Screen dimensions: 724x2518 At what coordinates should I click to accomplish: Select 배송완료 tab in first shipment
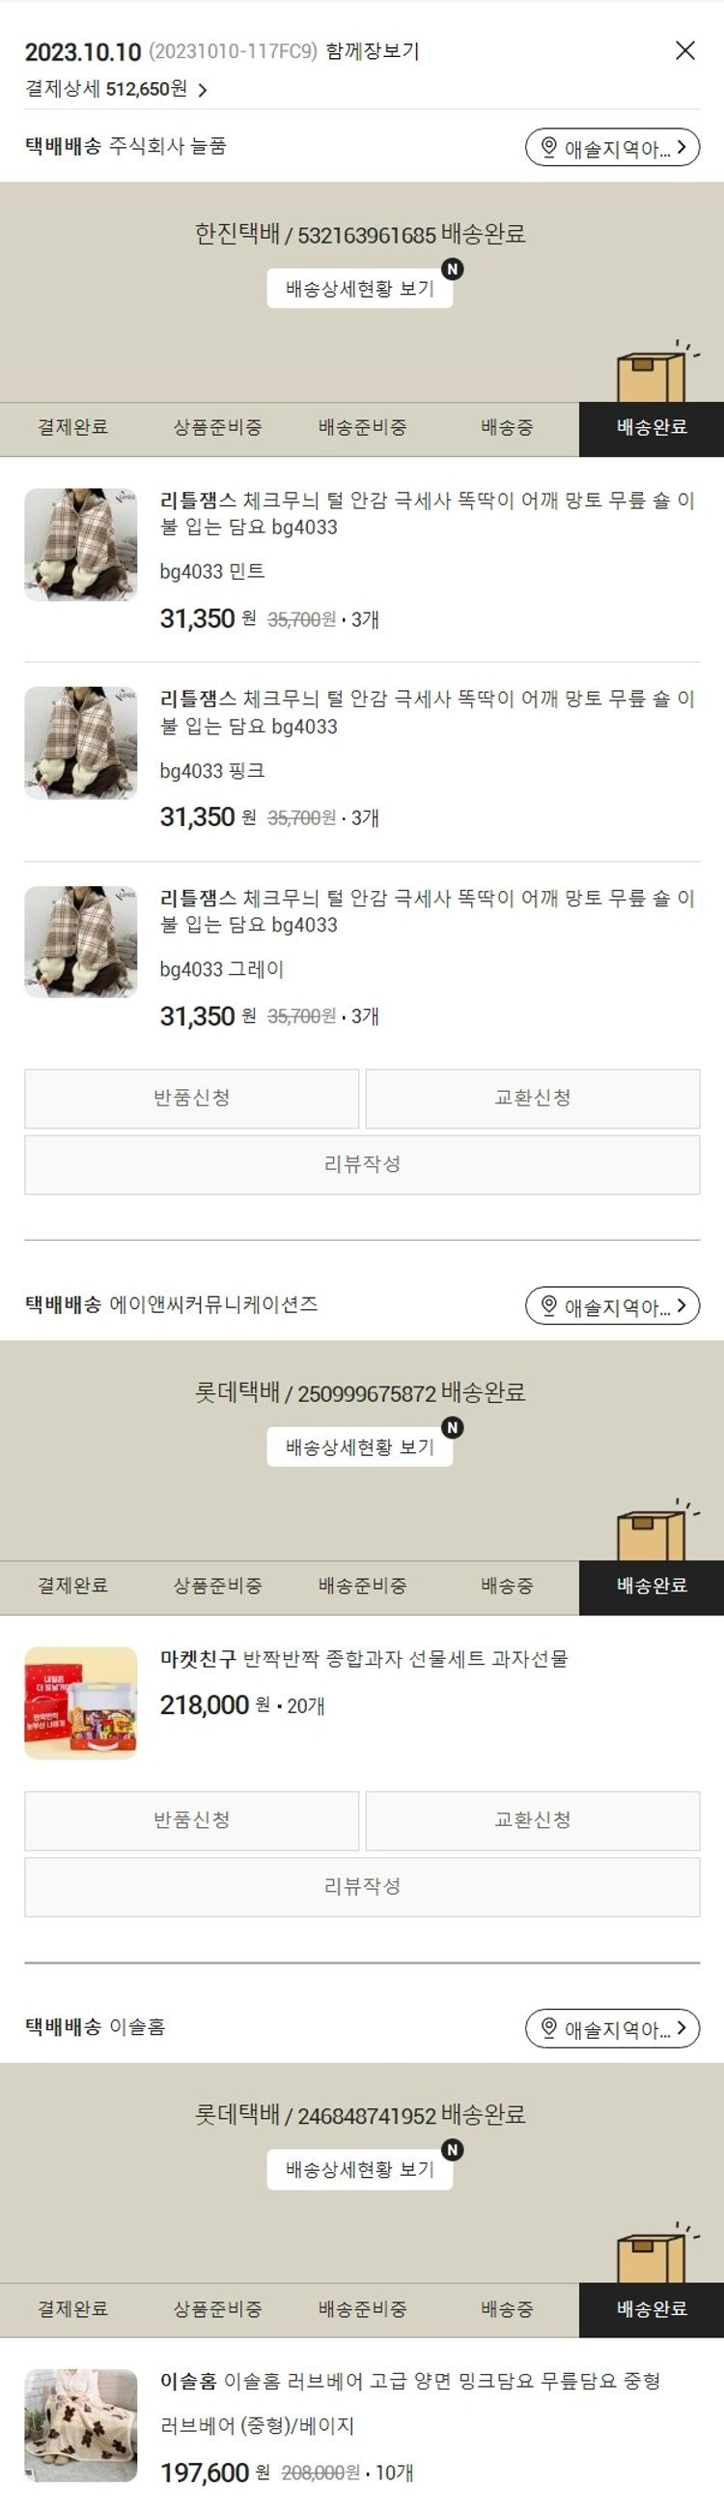(x=652, y=428)
